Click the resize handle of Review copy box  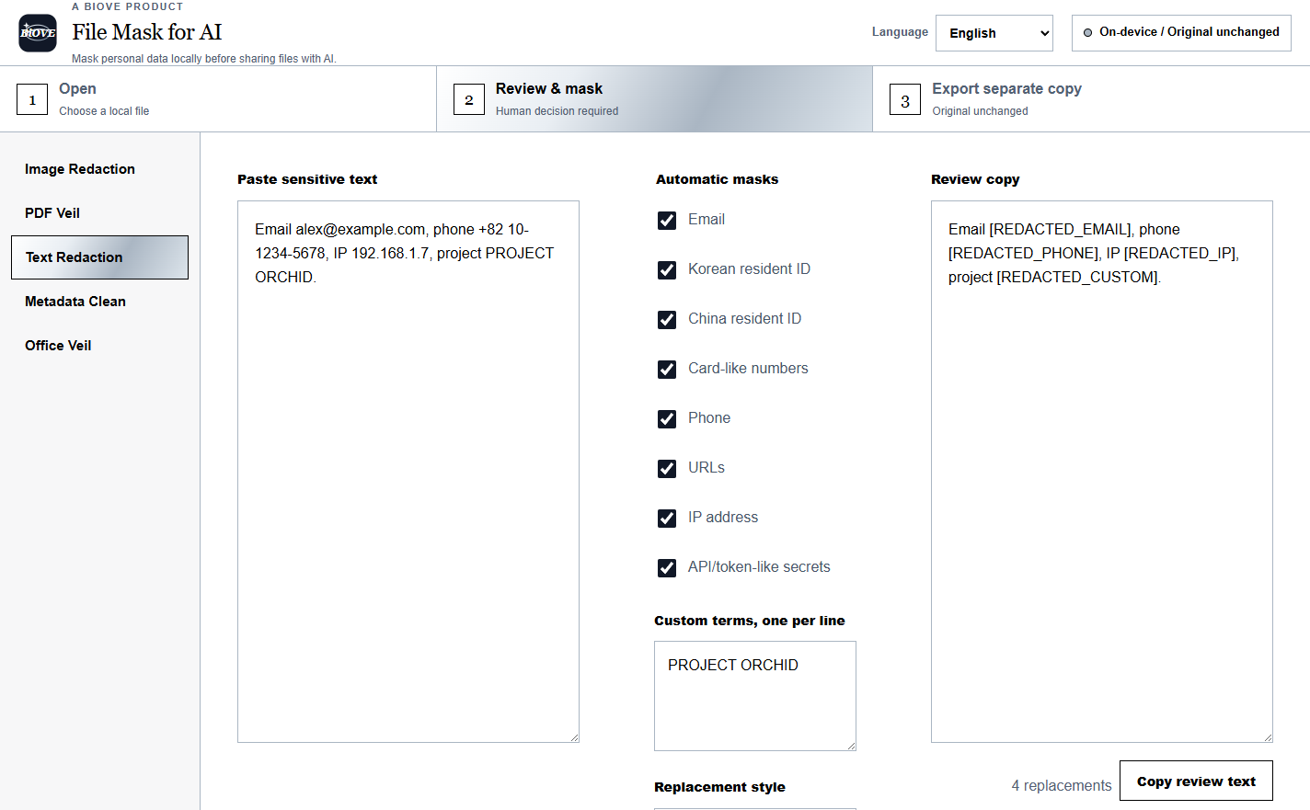(1268, 737)
